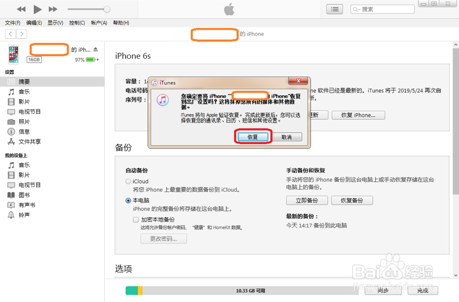Select 图书 in sidebar
Image resolution: width=459 pixels, height=302 pixels.
52,195
